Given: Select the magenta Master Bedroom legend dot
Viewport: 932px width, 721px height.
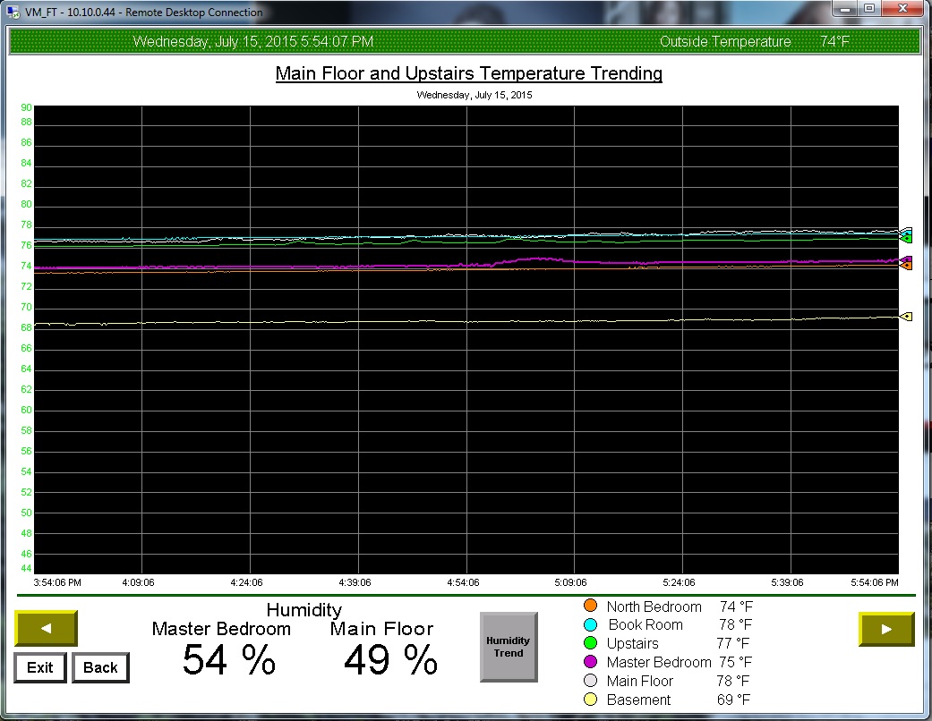Looking at the screenshot, I should (x=590, y=662).
